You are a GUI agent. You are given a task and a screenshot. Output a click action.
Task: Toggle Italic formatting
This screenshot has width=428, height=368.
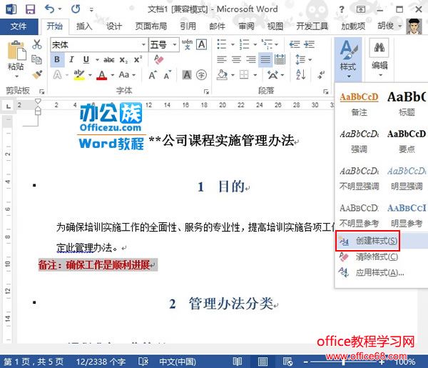71,59
